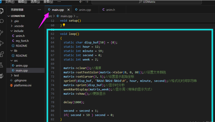
Task: Open the Extensions view
Action: click(x=2, y=54)
